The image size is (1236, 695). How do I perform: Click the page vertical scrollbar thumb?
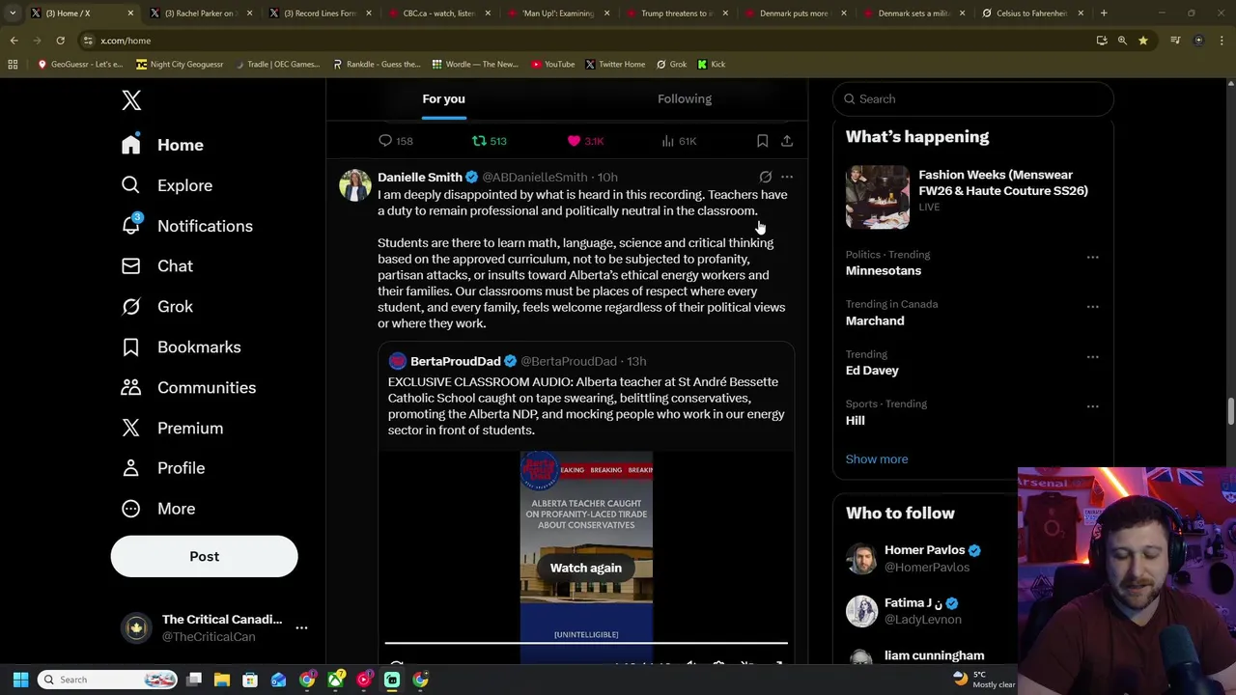point(1230,410)
